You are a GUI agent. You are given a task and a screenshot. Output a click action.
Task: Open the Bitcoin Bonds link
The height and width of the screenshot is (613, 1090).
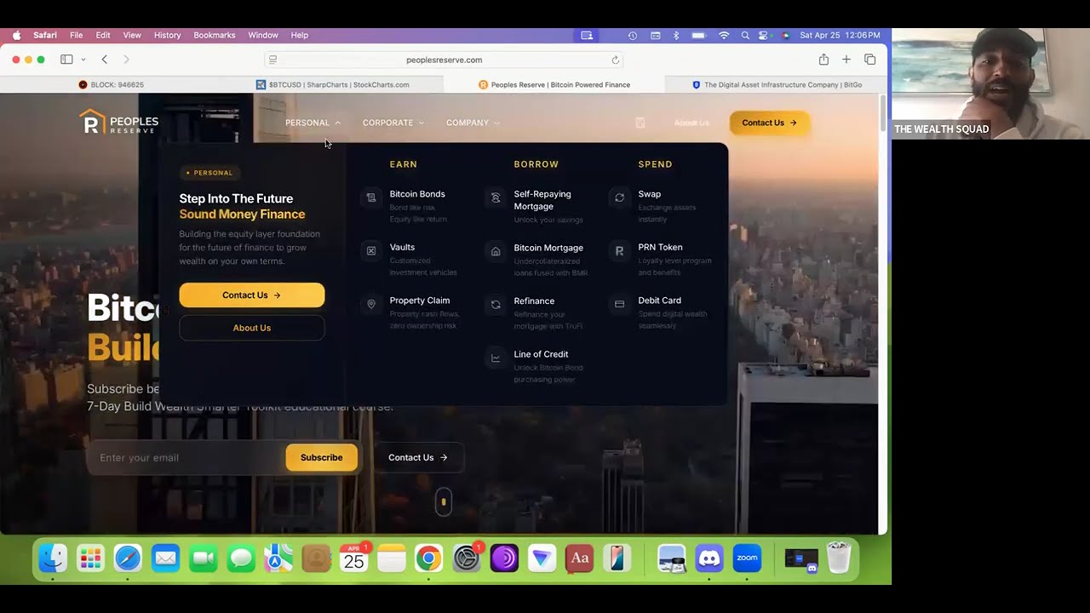(417, 194)
